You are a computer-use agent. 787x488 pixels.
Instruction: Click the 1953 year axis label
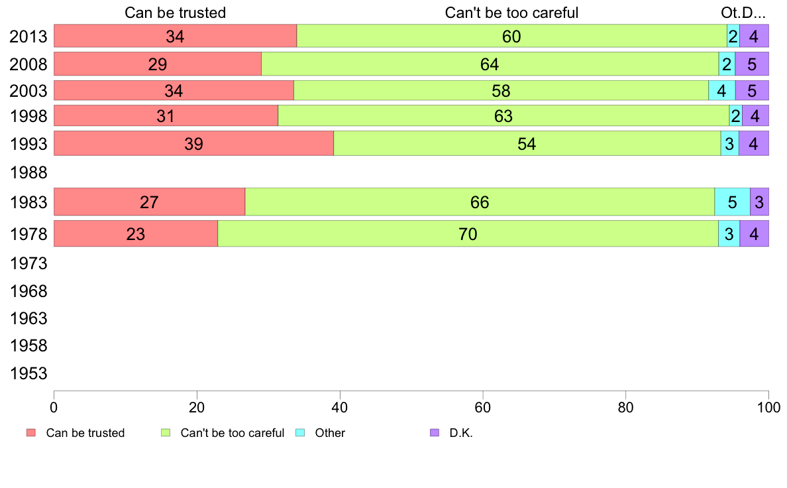28,373
